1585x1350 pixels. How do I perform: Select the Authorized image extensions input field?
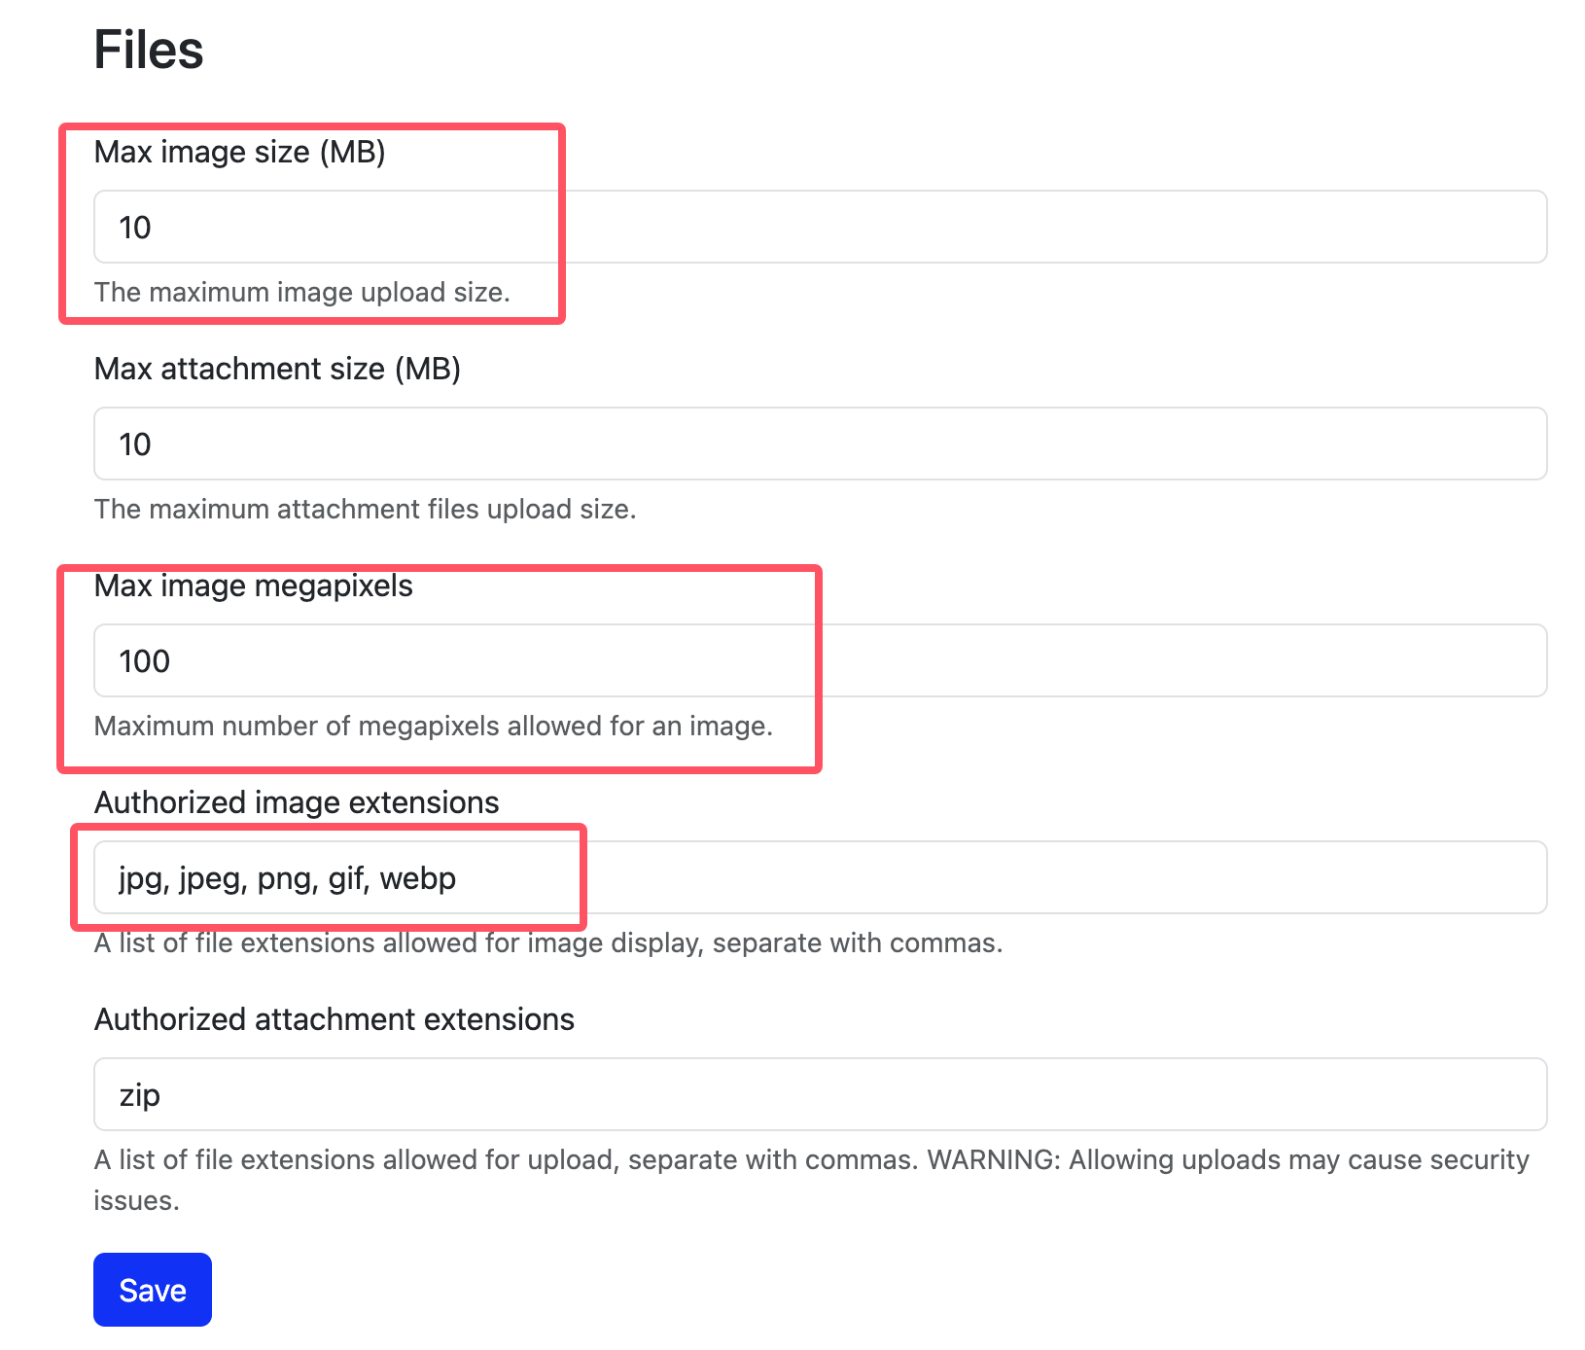(820, 877)
